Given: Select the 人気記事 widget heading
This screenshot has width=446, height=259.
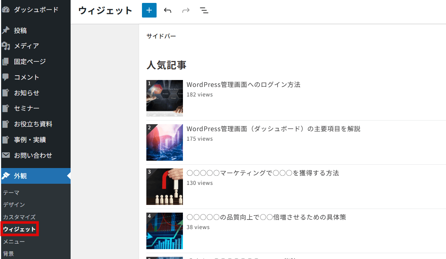Looking at the screenshot, I should pos(166,65).
